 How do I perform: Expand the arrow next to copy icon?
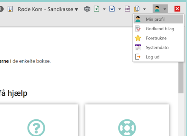click(144, 9)
